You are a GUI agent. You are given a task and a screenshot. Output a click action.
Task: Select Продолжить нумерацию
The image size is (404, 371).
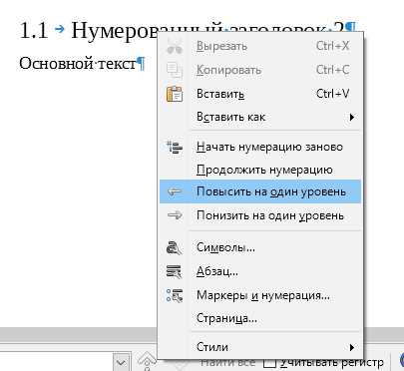(x=260, y=170)
